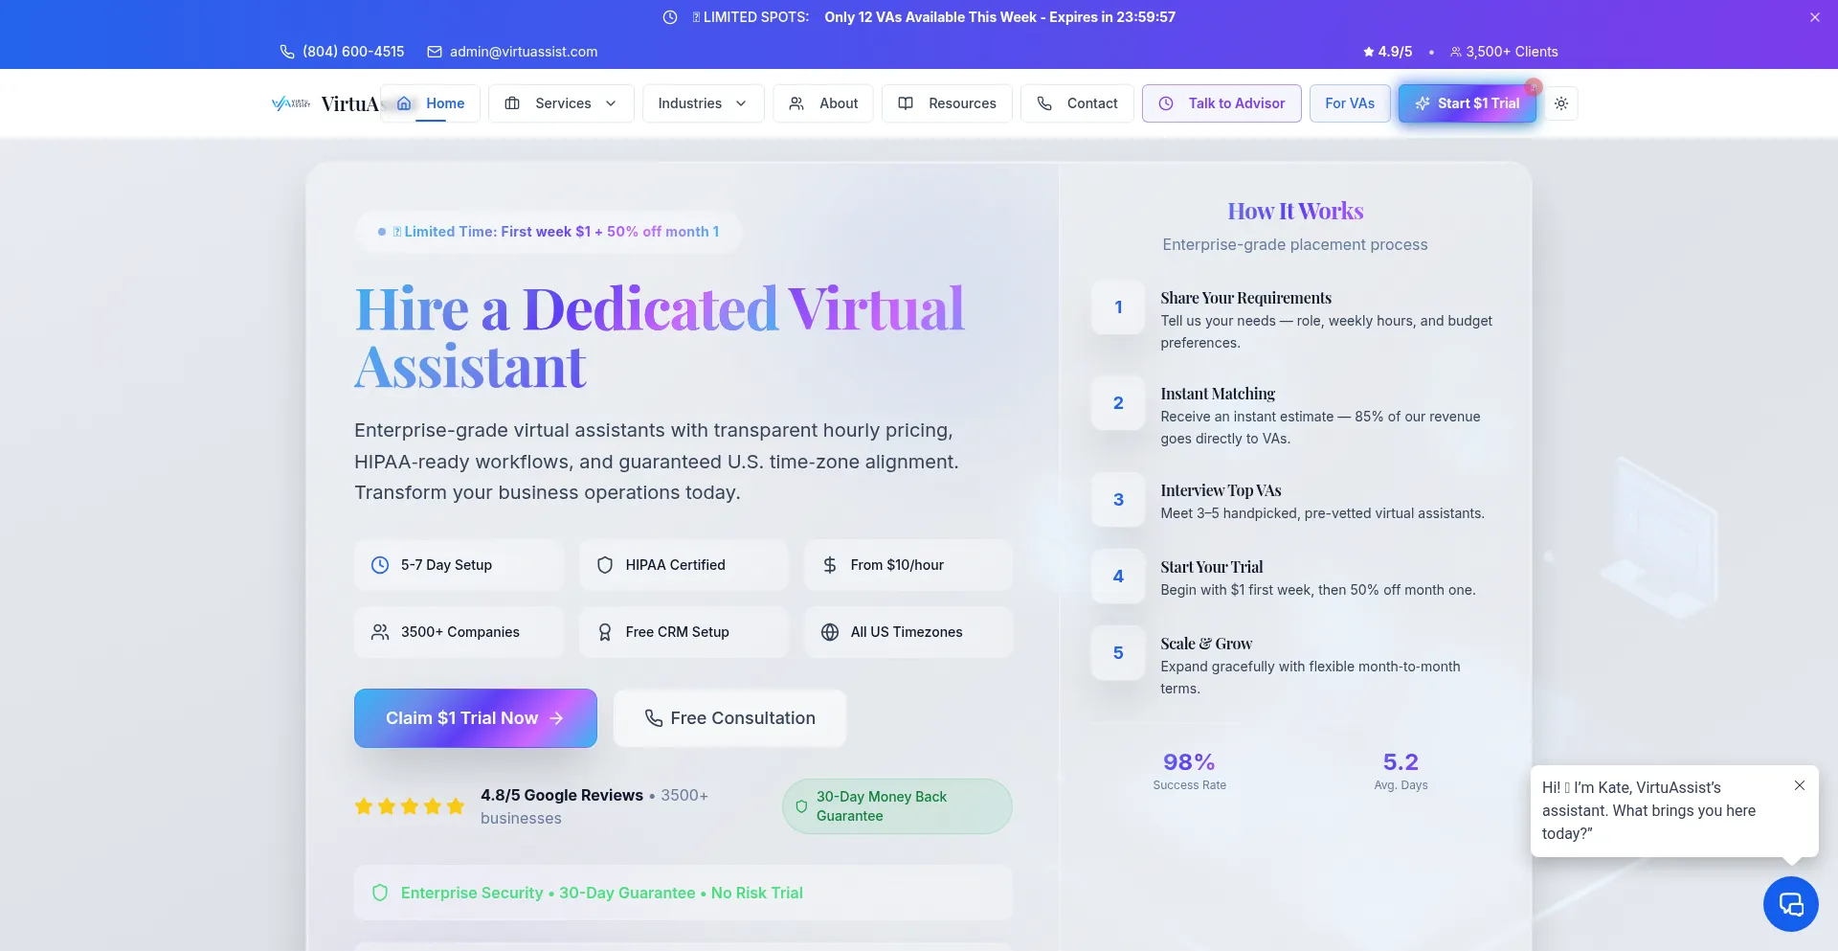The width and height of the screenshot is (1838, 951).
Task: Click the clock icon on 5-7 Day Setup
Action: click(x=380, y=565)
